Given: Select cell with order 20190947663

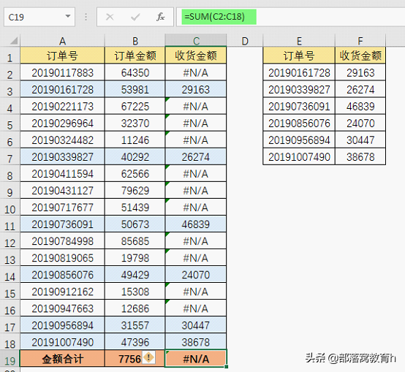Looking at the screenshot, I should pyautogui.click(x=63, y=308).
